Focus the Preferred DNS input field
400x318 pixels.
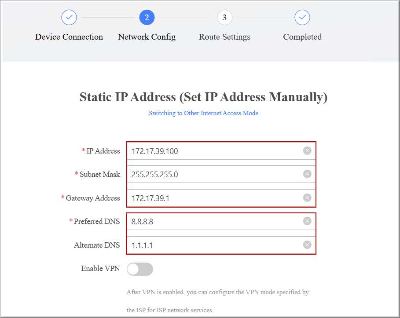(211, 222)
